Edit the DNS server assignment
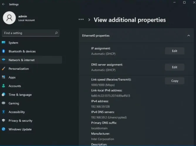 (x=175, y=67)
